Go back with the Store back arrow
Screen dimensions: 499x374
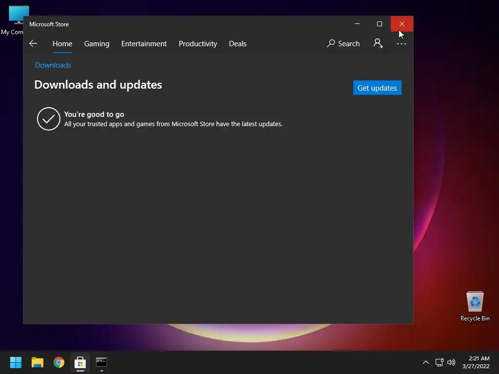[x=33, y=43]
